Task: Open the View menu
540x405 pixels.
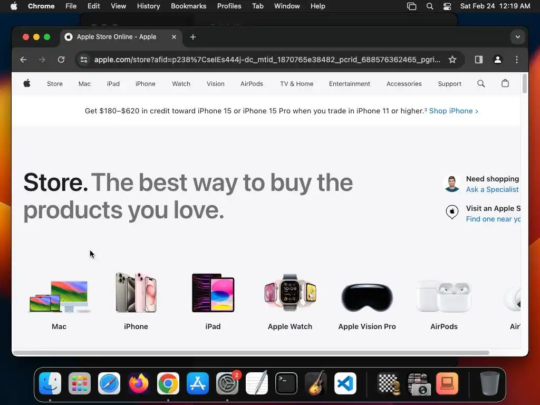Action: (x=118, y=6)
